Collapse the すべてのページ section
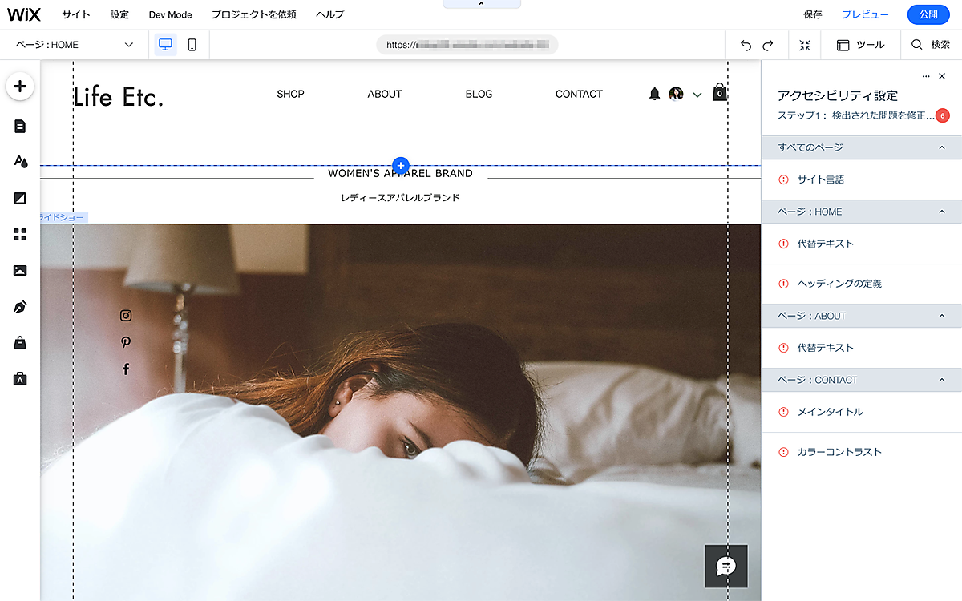Viewport: 962px width, 601px height. (x=941, y=147)
